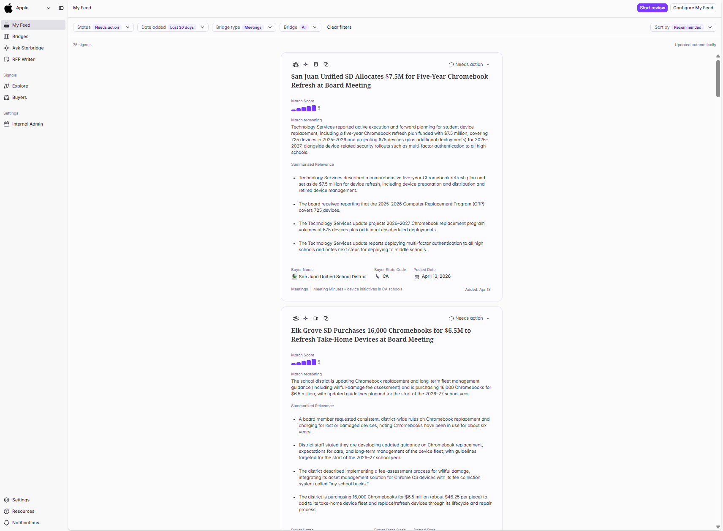The image size is (723, 531).
Task: Click the vertical scrollbar thumb
Action: (x=718, y=79)
